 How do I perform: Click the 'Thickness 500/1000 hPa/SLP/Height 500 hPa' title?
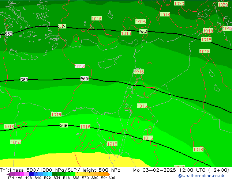pyautogui.click(x=60, y=170)
